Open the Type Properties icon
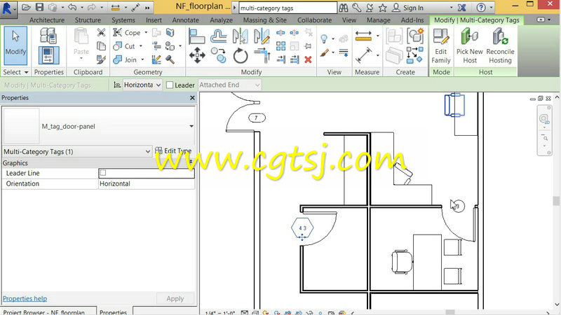The width and height of the screenshot is (561, 315). point(48,36)
